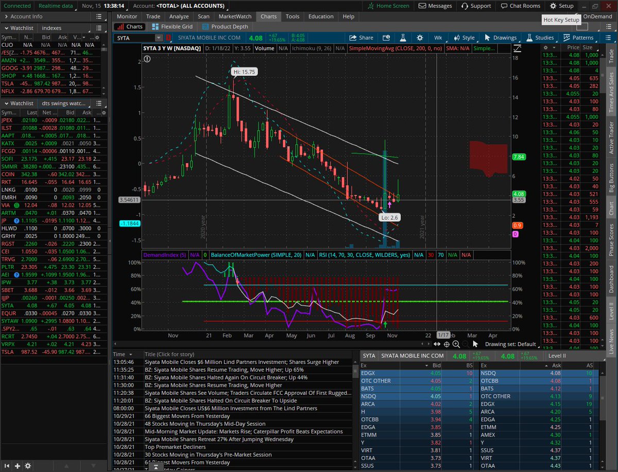618x472 pixels.
Task: Open Chat Rooms
Action: pyautogui.click(x=521, y=6)
